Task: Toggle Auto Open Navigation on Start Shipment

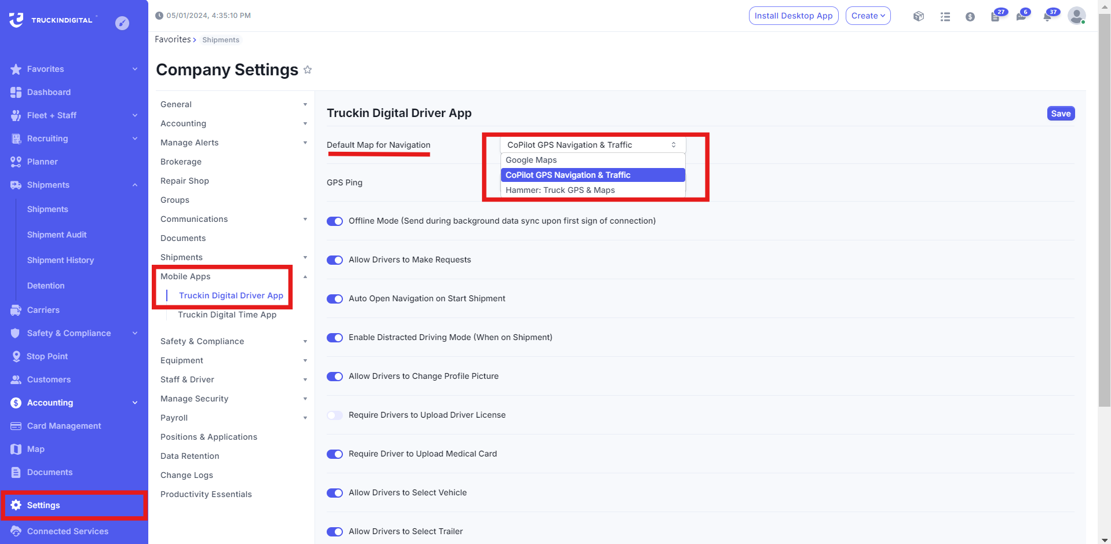Action: 335,299
